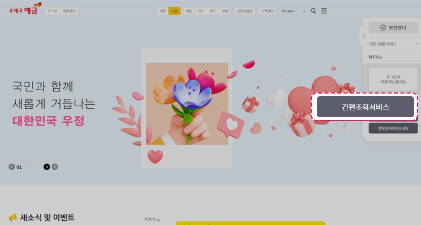This screenshot has width=421, height=225.
Task: Click the flower bouquet banner image
Action: (x=187, y=104)
